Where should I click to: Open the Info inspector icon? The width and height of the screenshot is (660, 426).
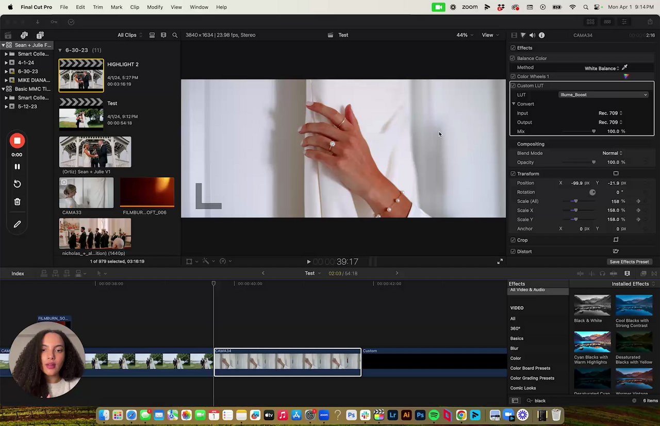coord(541,35)
